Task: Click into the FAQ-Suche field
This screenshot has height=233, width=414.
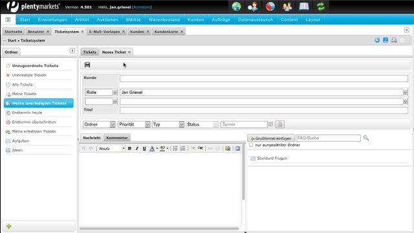Action: [328, 138]
